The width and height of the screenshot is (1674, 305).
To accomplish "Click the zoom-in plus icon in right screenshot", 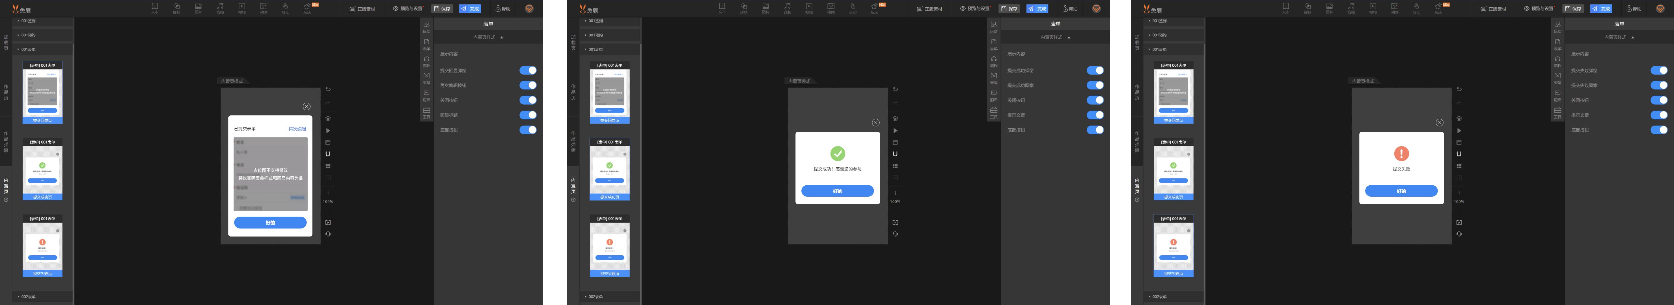I will (1459, 193).
